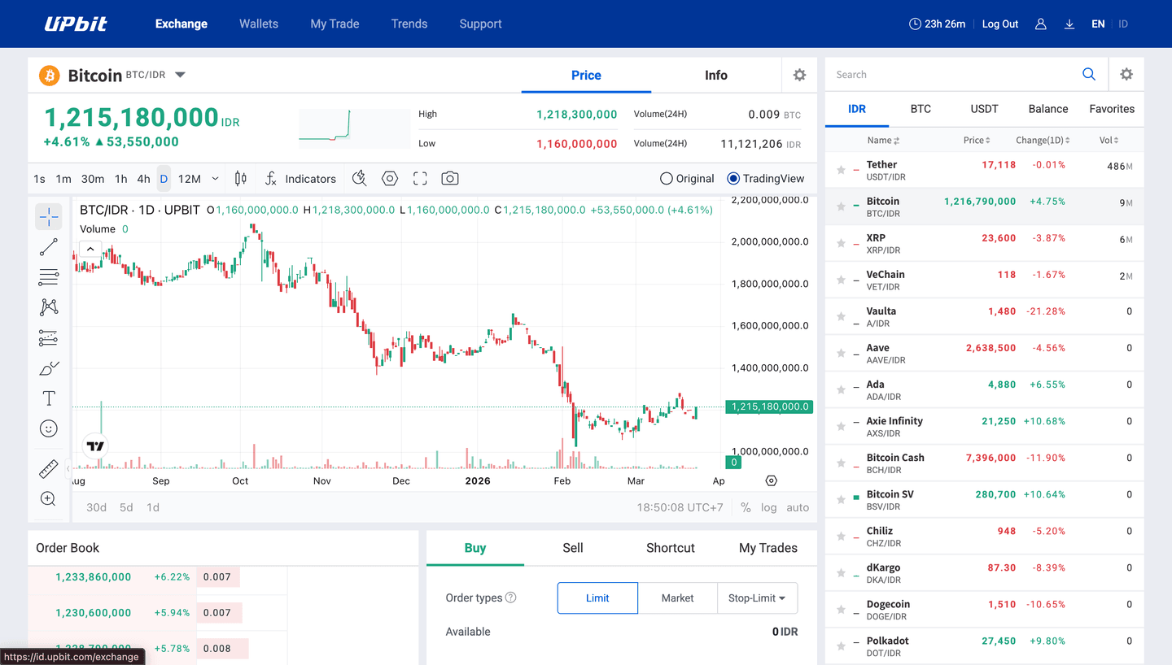Open the fullscreen chart mode icon
Viewport: 1172px width, 665px height.
(x=420, y=179)
